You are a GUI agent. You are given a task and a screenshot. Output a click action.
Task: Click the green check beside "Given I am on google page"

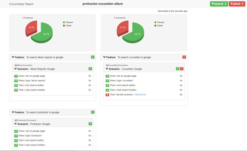(x=16, y=76)
